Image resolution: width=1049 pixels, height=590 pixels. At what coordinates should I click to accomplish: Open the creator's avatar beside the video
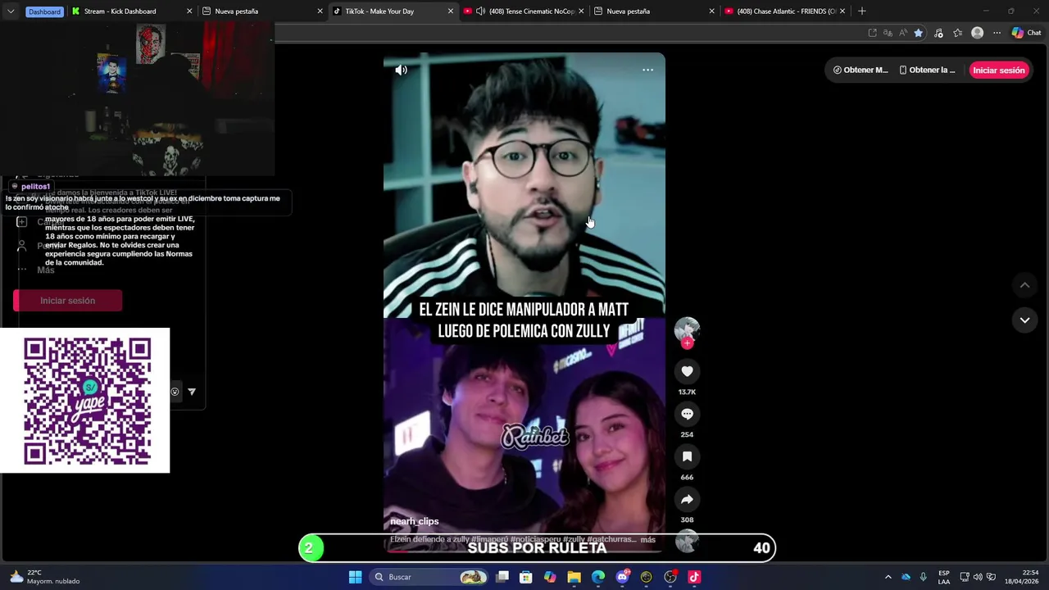[x=687, y=329]
